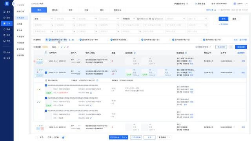Image resolution: width=251 pixels, height=141 pixels.
Task: Open 所有订单 in the order submenu
Action: click(20, 11)
